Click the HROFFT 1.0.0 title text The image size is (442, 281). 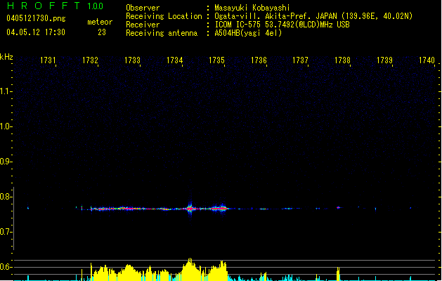tap(55, 6)
